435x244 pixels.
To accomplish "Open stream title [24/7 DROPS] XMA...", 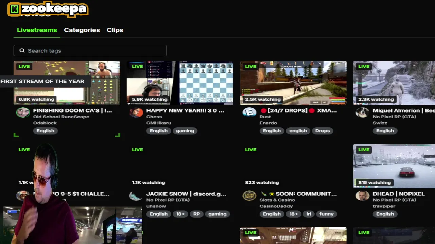I will [x=298, y=110].
